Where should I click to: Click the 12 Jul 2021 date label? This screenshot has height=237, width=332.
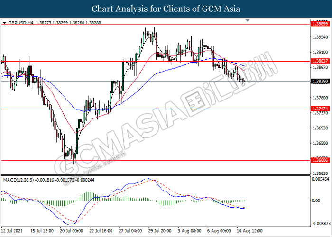12,232
